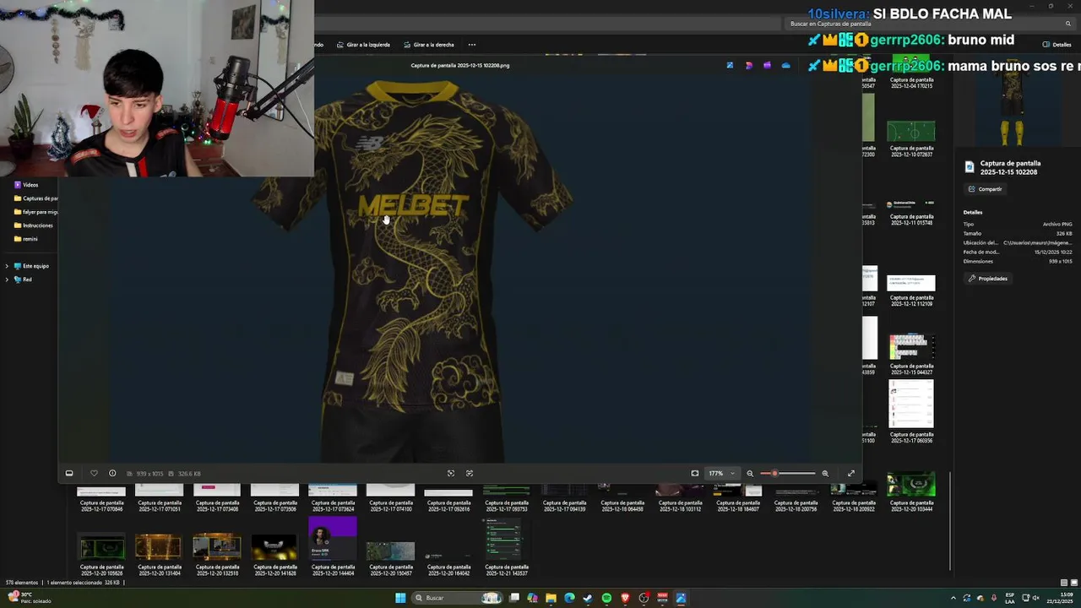
Task: Click the taskbar Buscar search box
Action: pyautogui.click(x=456, y=598)
